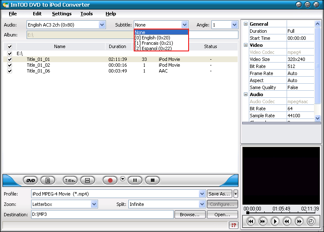
Task: Click the Start Time value 00:00:00
Action: pos(297,38)
